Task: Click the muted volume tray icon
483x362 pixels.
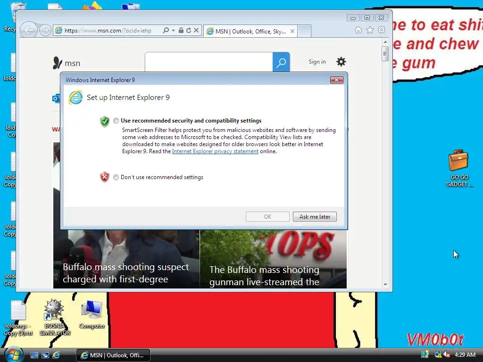Action: pos(446,354)
